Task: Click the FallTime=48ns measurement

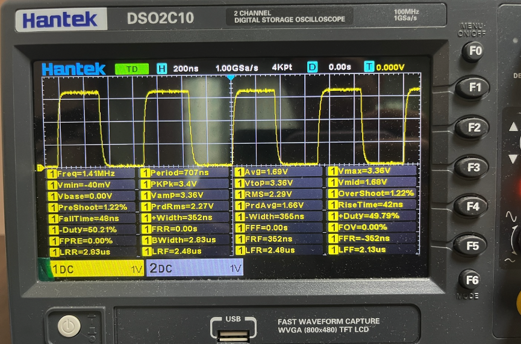Action: pyautogui.click(x=92, y=219)
